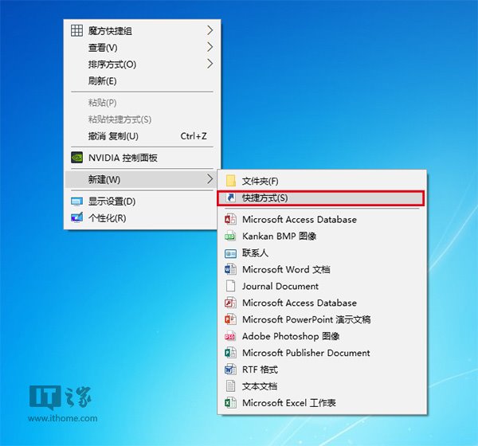Expand the 魔方快捷组 submenu arrow
This screenshot has height=446, width=478.
point(210,30)
